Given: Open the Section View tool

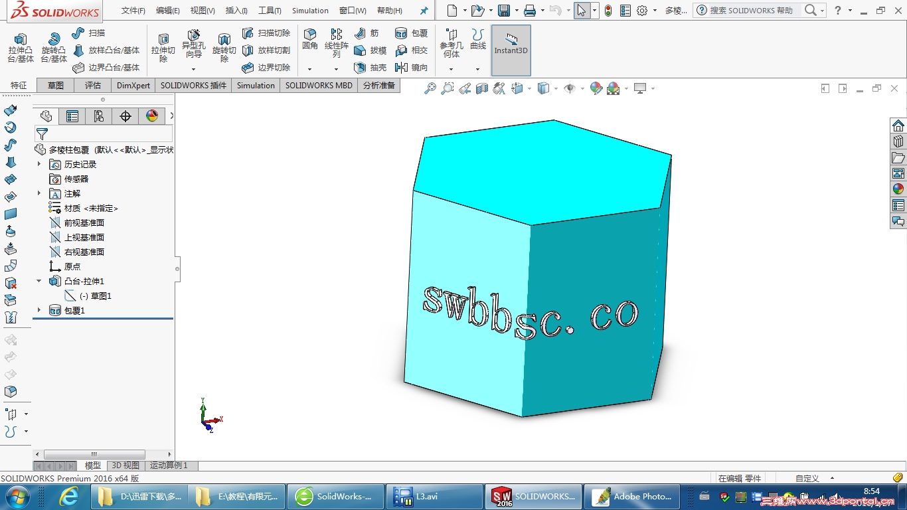Looking at the screenshot, I should point(482,88).
